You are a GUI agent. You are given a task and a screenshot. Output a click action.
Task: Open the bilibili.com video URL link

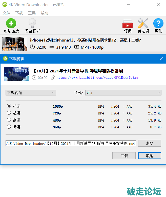click(97, 78)
